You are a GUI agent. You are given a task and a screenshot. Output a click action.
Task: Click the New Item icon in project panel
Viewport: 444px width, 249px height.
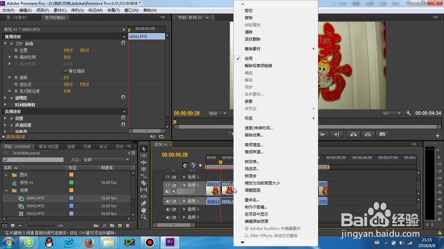(120, 226)
